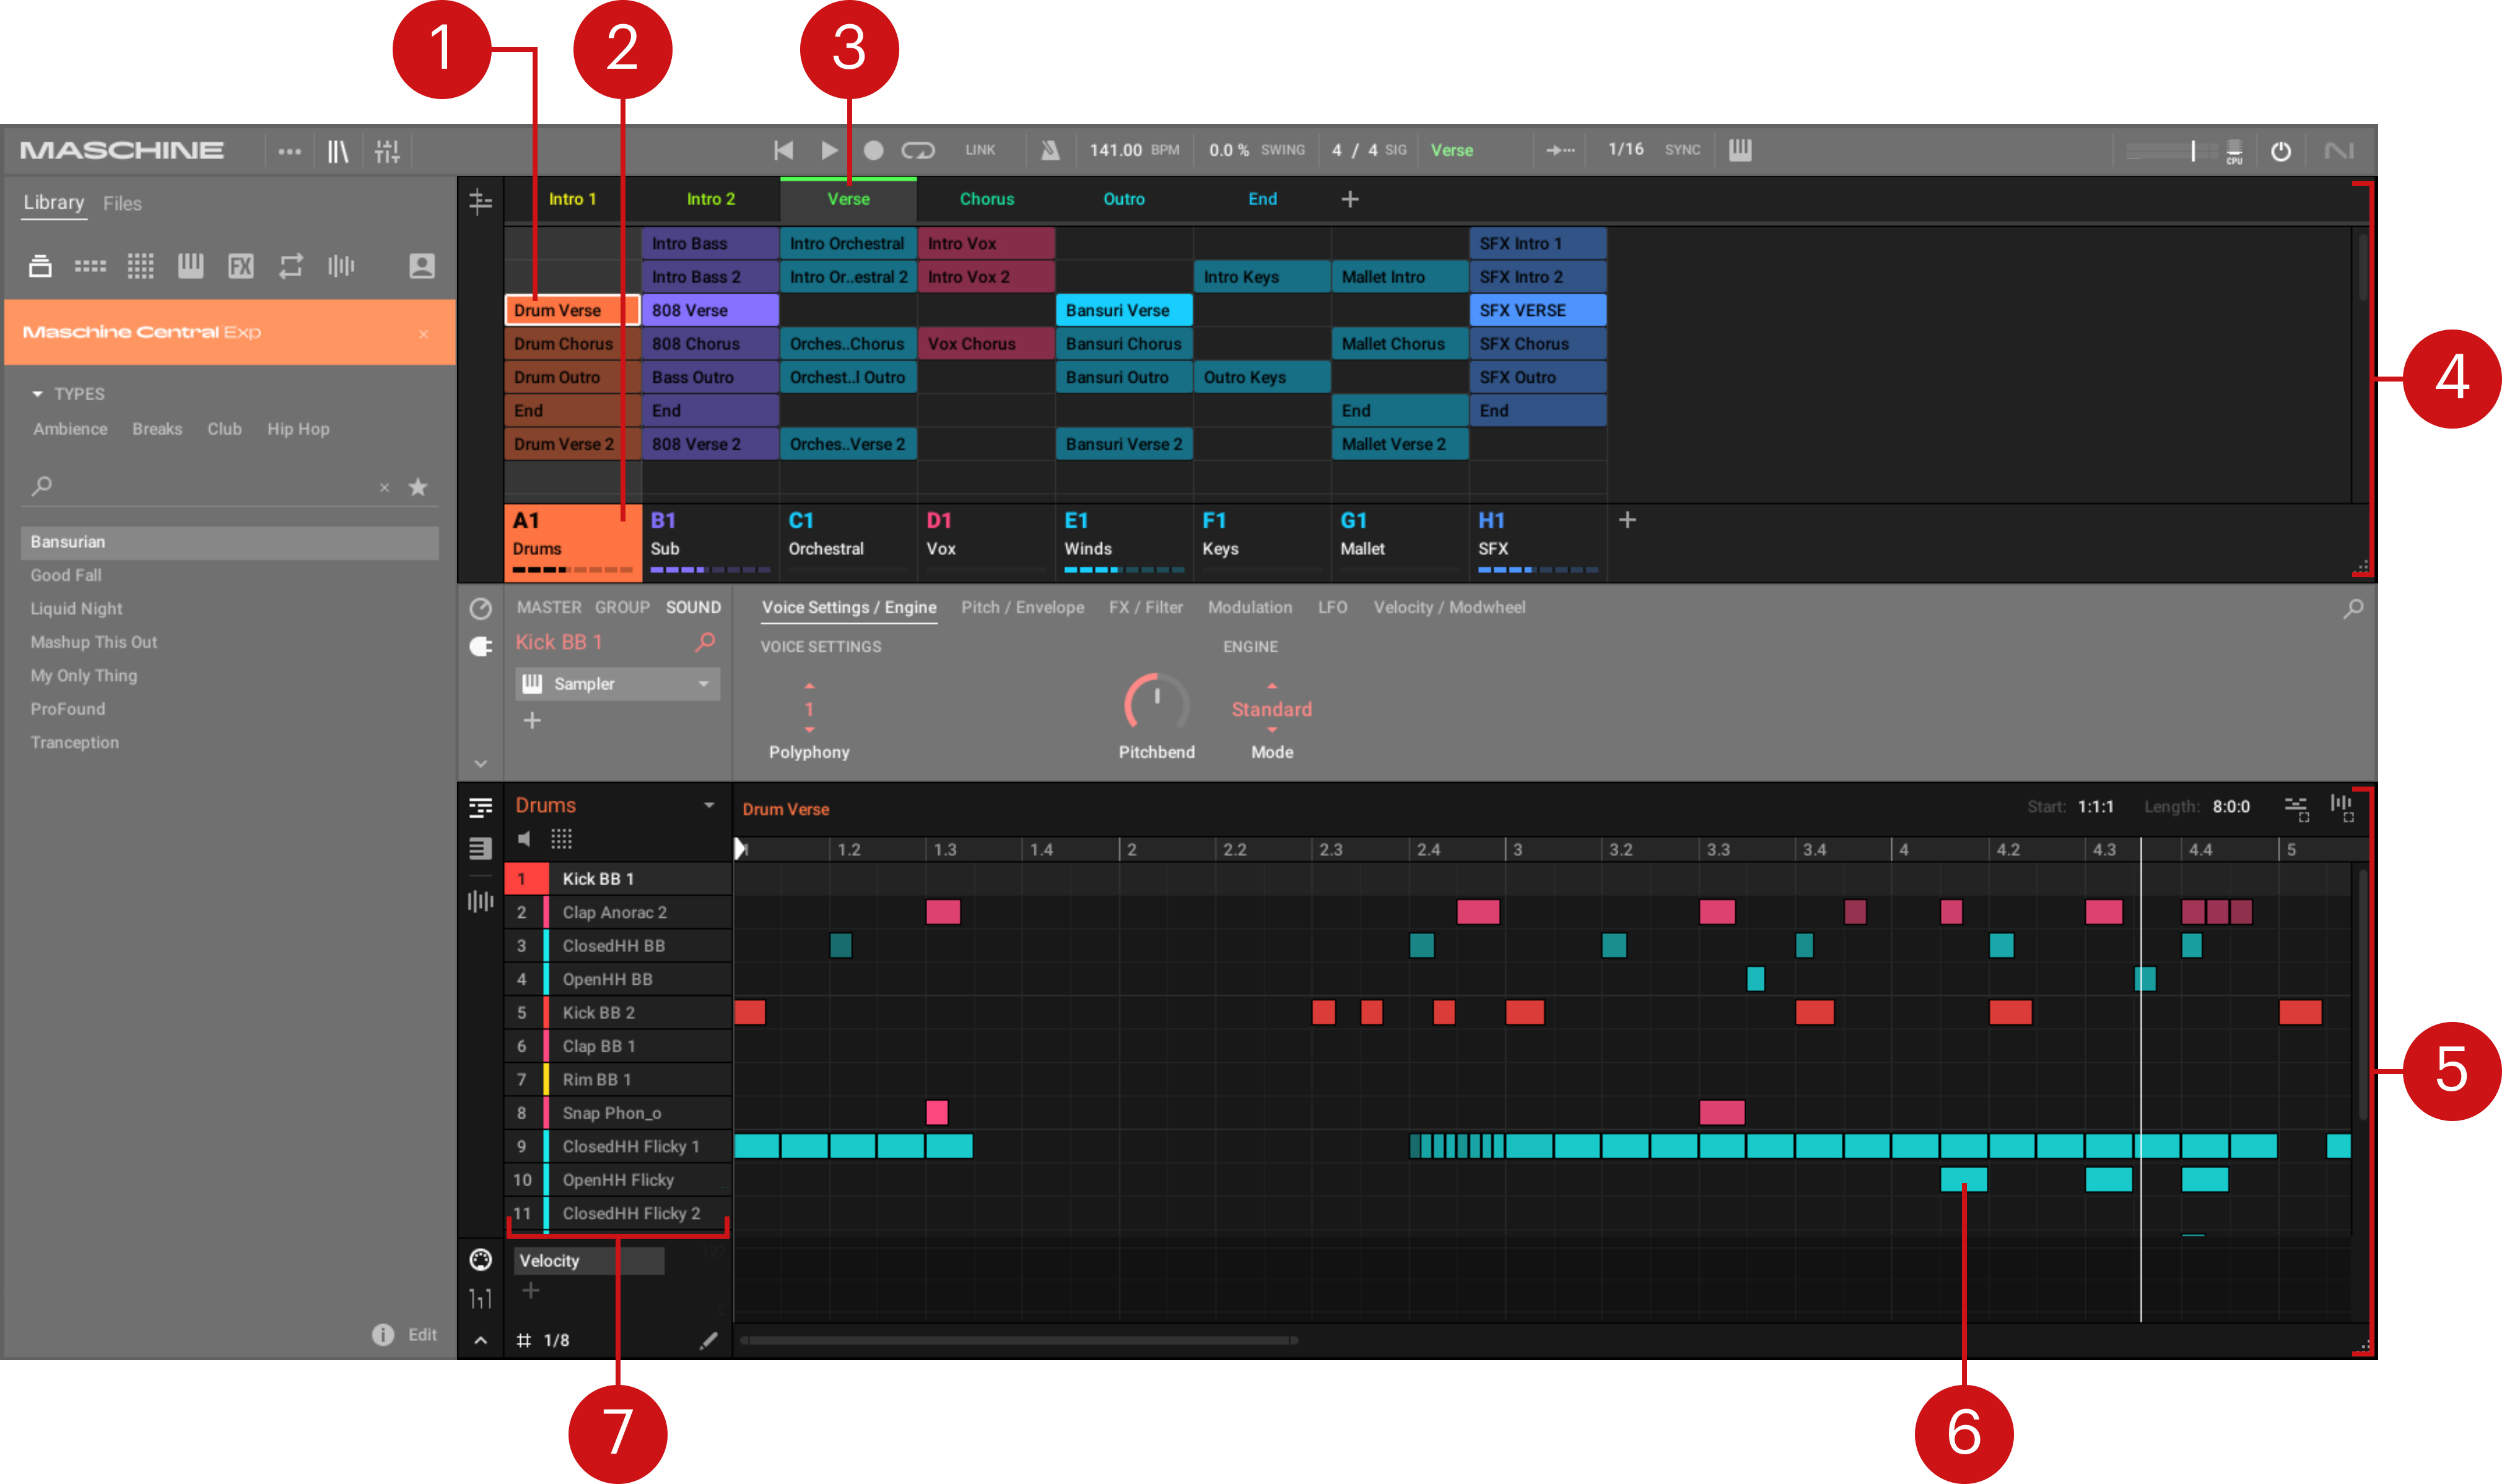Select the Instruments keyboard icon in browser

click(190, 266)
